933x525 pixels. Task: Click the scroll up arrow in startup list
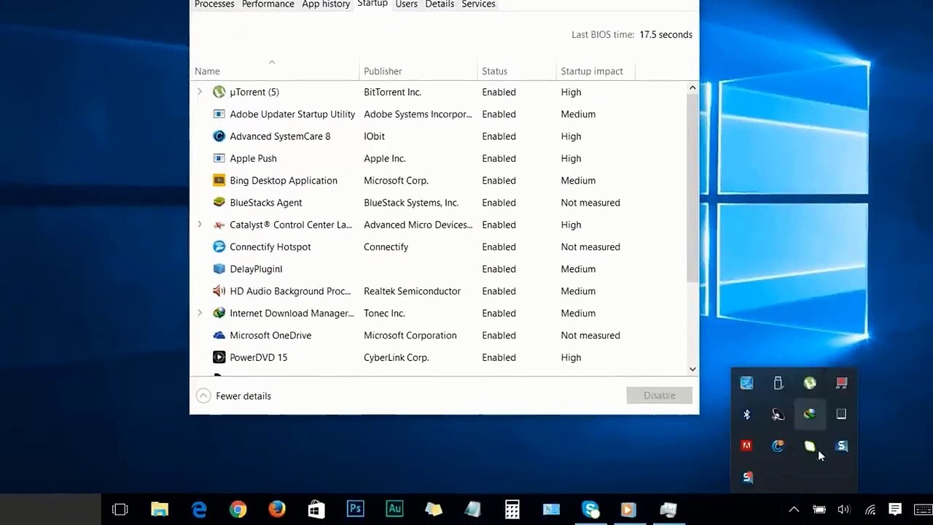click(692, 88)
